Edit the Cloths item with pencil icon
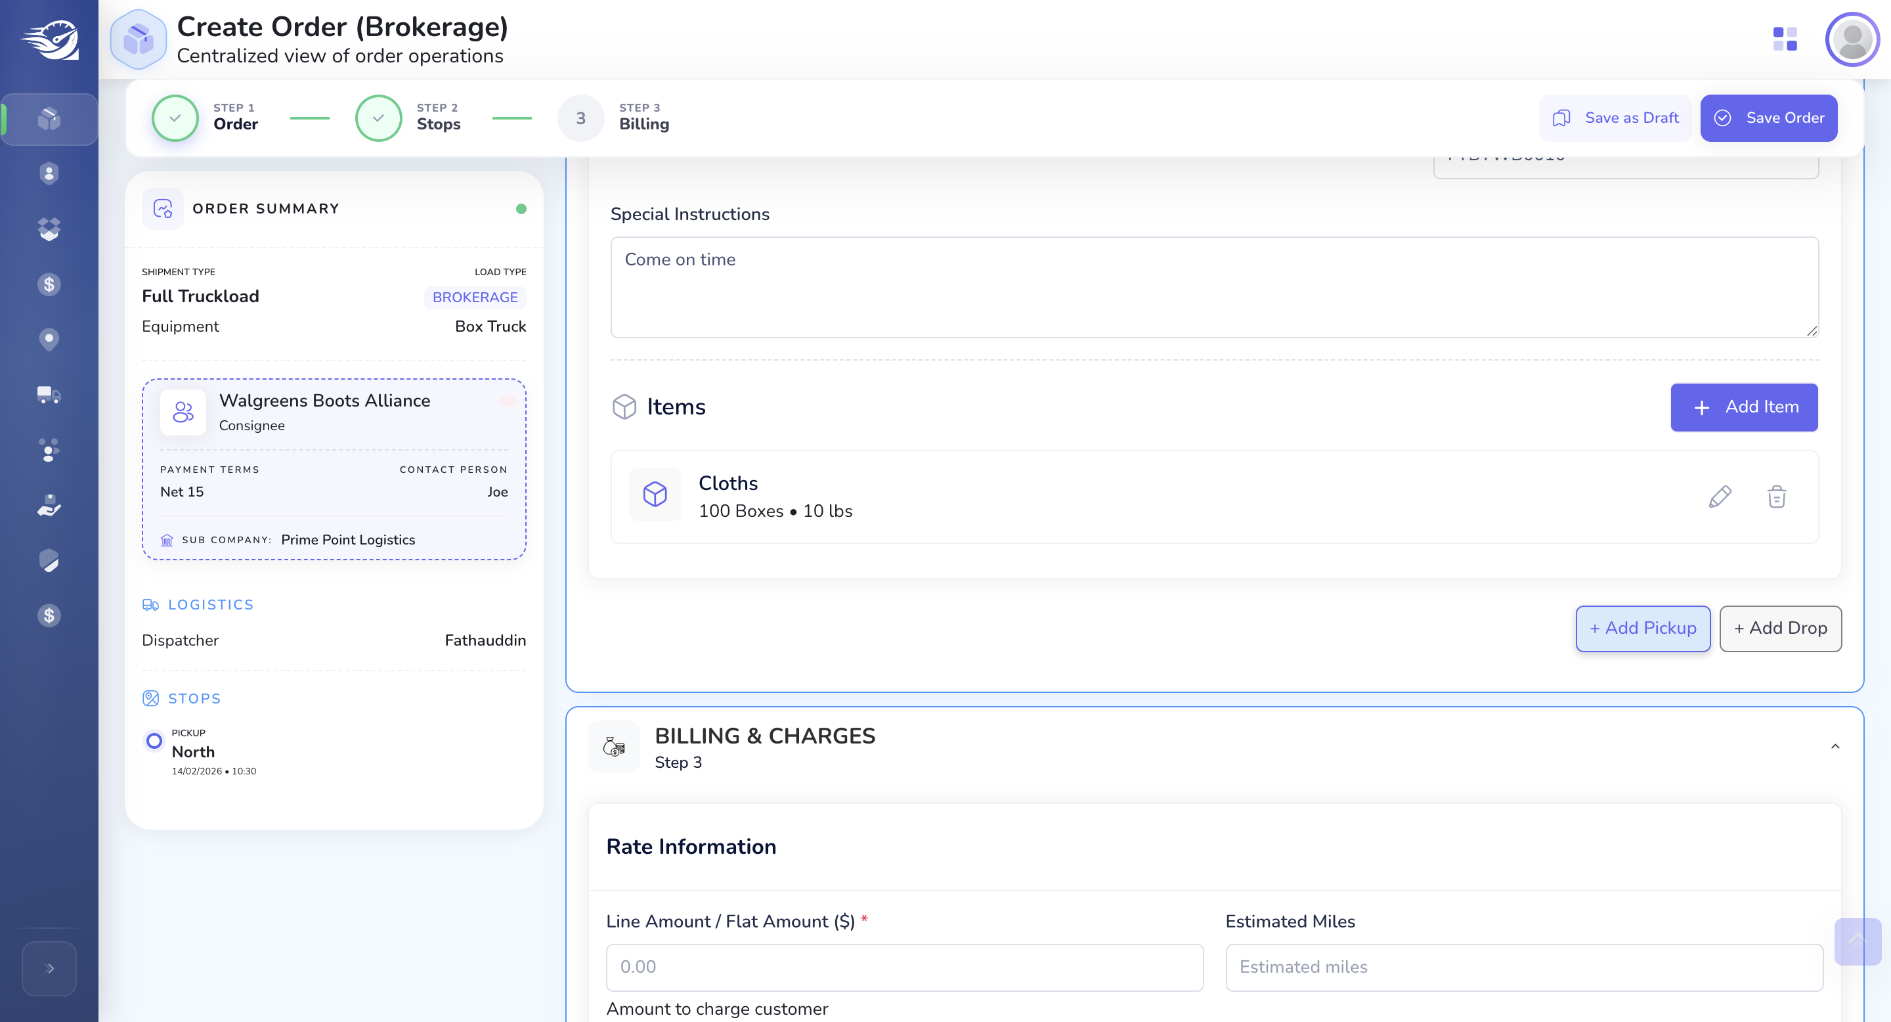This screenshot has width=1891, height=1022. 1720,497
